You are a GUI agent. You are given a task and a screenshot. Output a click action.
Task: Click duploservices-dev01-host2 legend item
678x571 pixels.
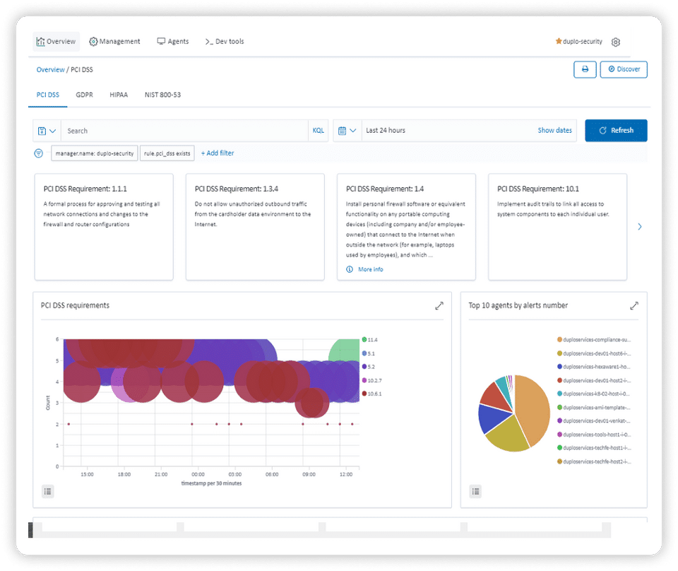[594, 381]
